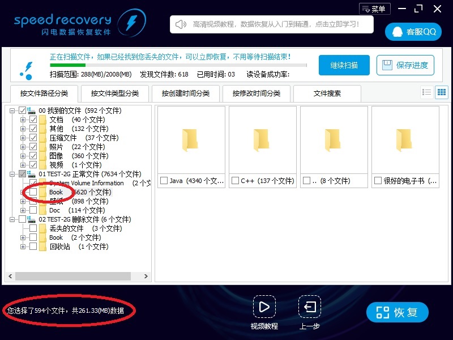Switch to 按文件类型分类 tab
The width and height of the screenshot is (453, 340).
point(115,93)
